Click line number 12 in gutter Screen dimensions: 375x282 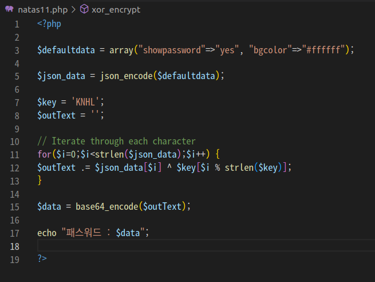[x=14, y=168]
